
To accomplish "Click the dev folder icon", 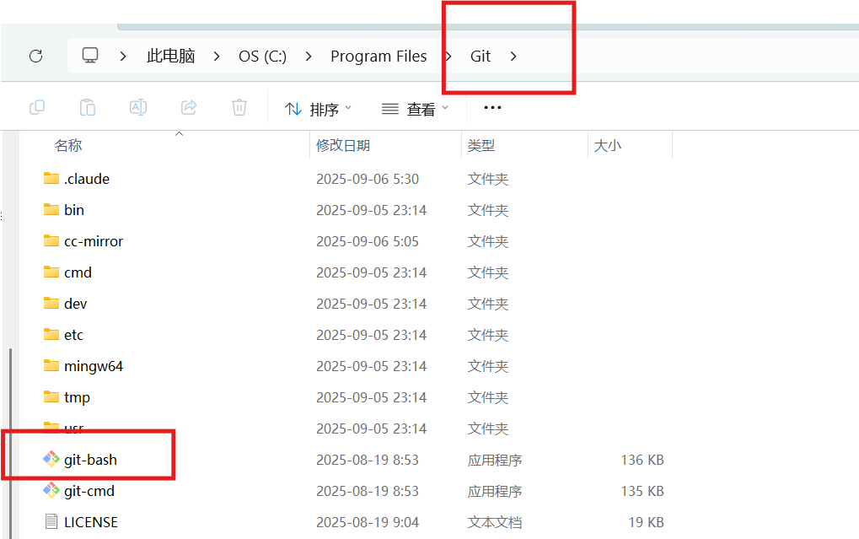I will tap(51, 303).
